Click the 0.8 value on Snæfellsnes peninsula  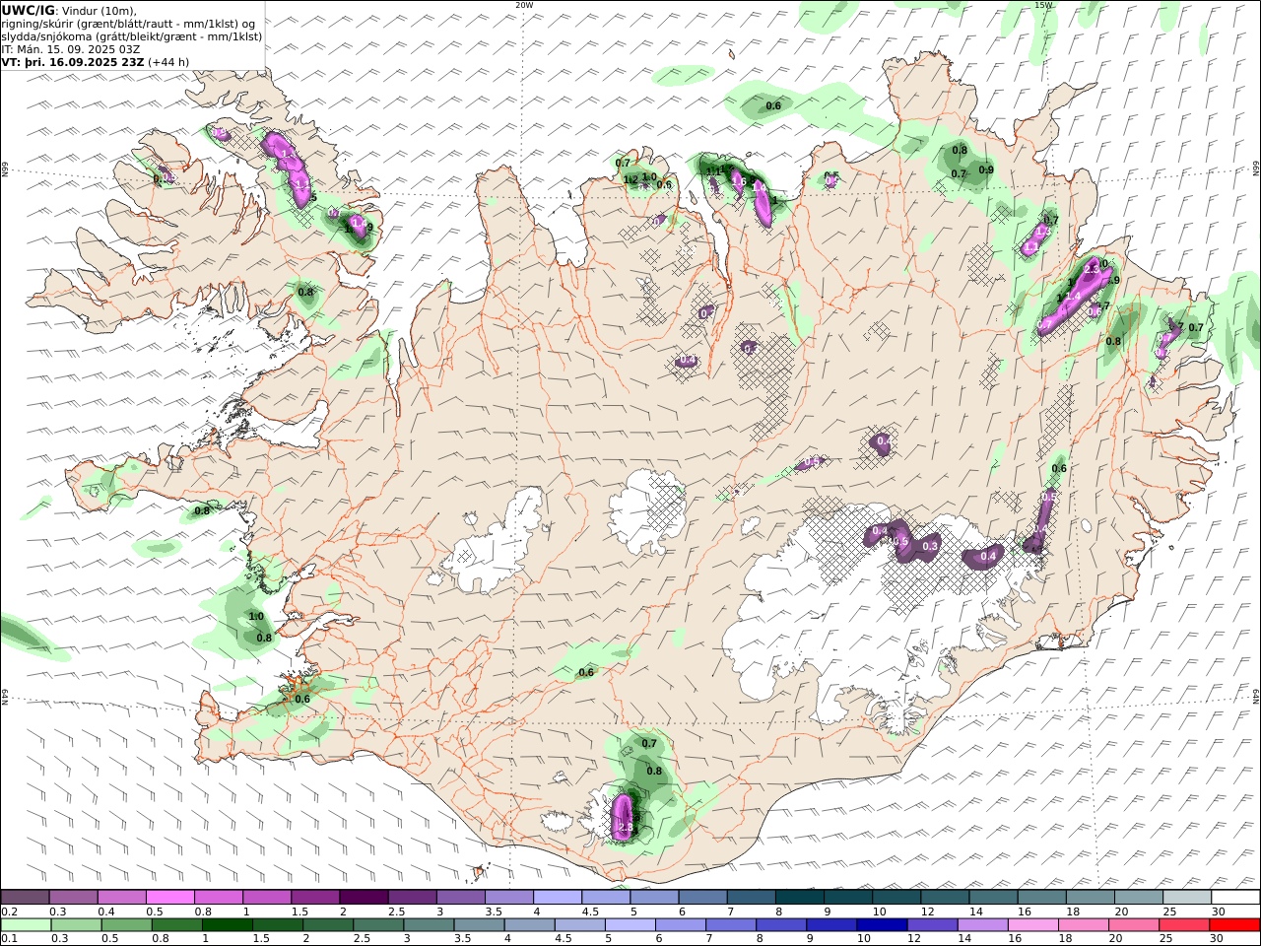(202, 510)
